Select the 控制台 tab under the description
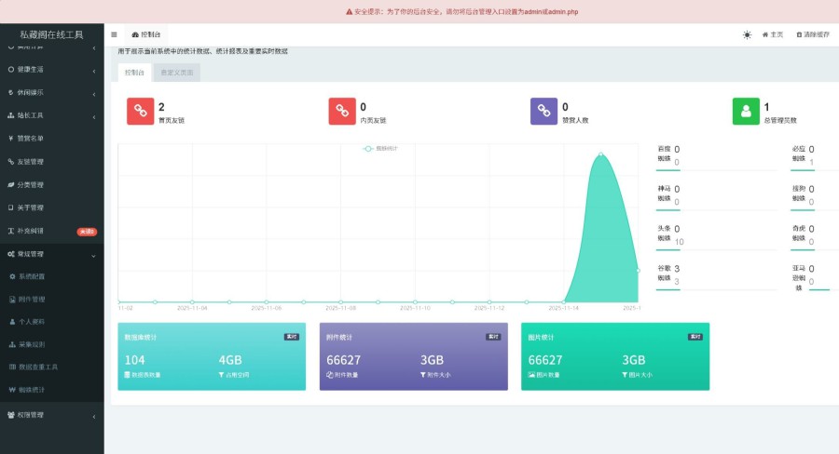839x454 pixels. [x=134, y=73]
